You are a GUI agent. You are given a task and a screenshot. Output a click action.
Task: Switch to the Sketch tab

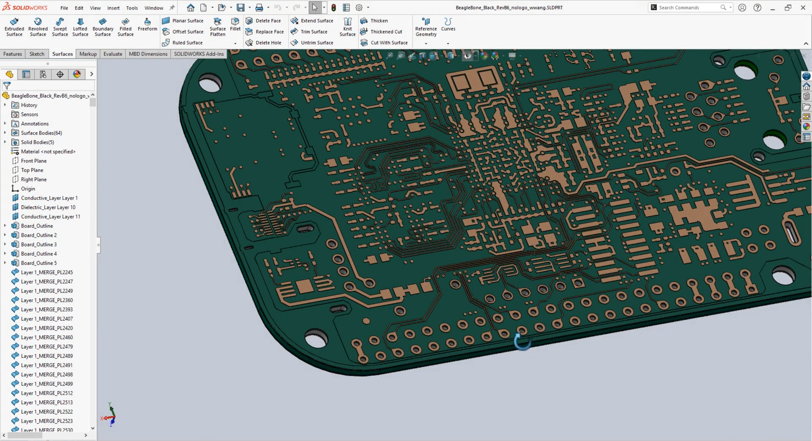pos(37,54)
